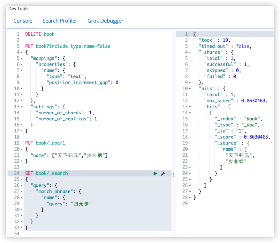Collapse "_shards" block in response output
Screen dimensions: 280x243
(x=190, y=52)
